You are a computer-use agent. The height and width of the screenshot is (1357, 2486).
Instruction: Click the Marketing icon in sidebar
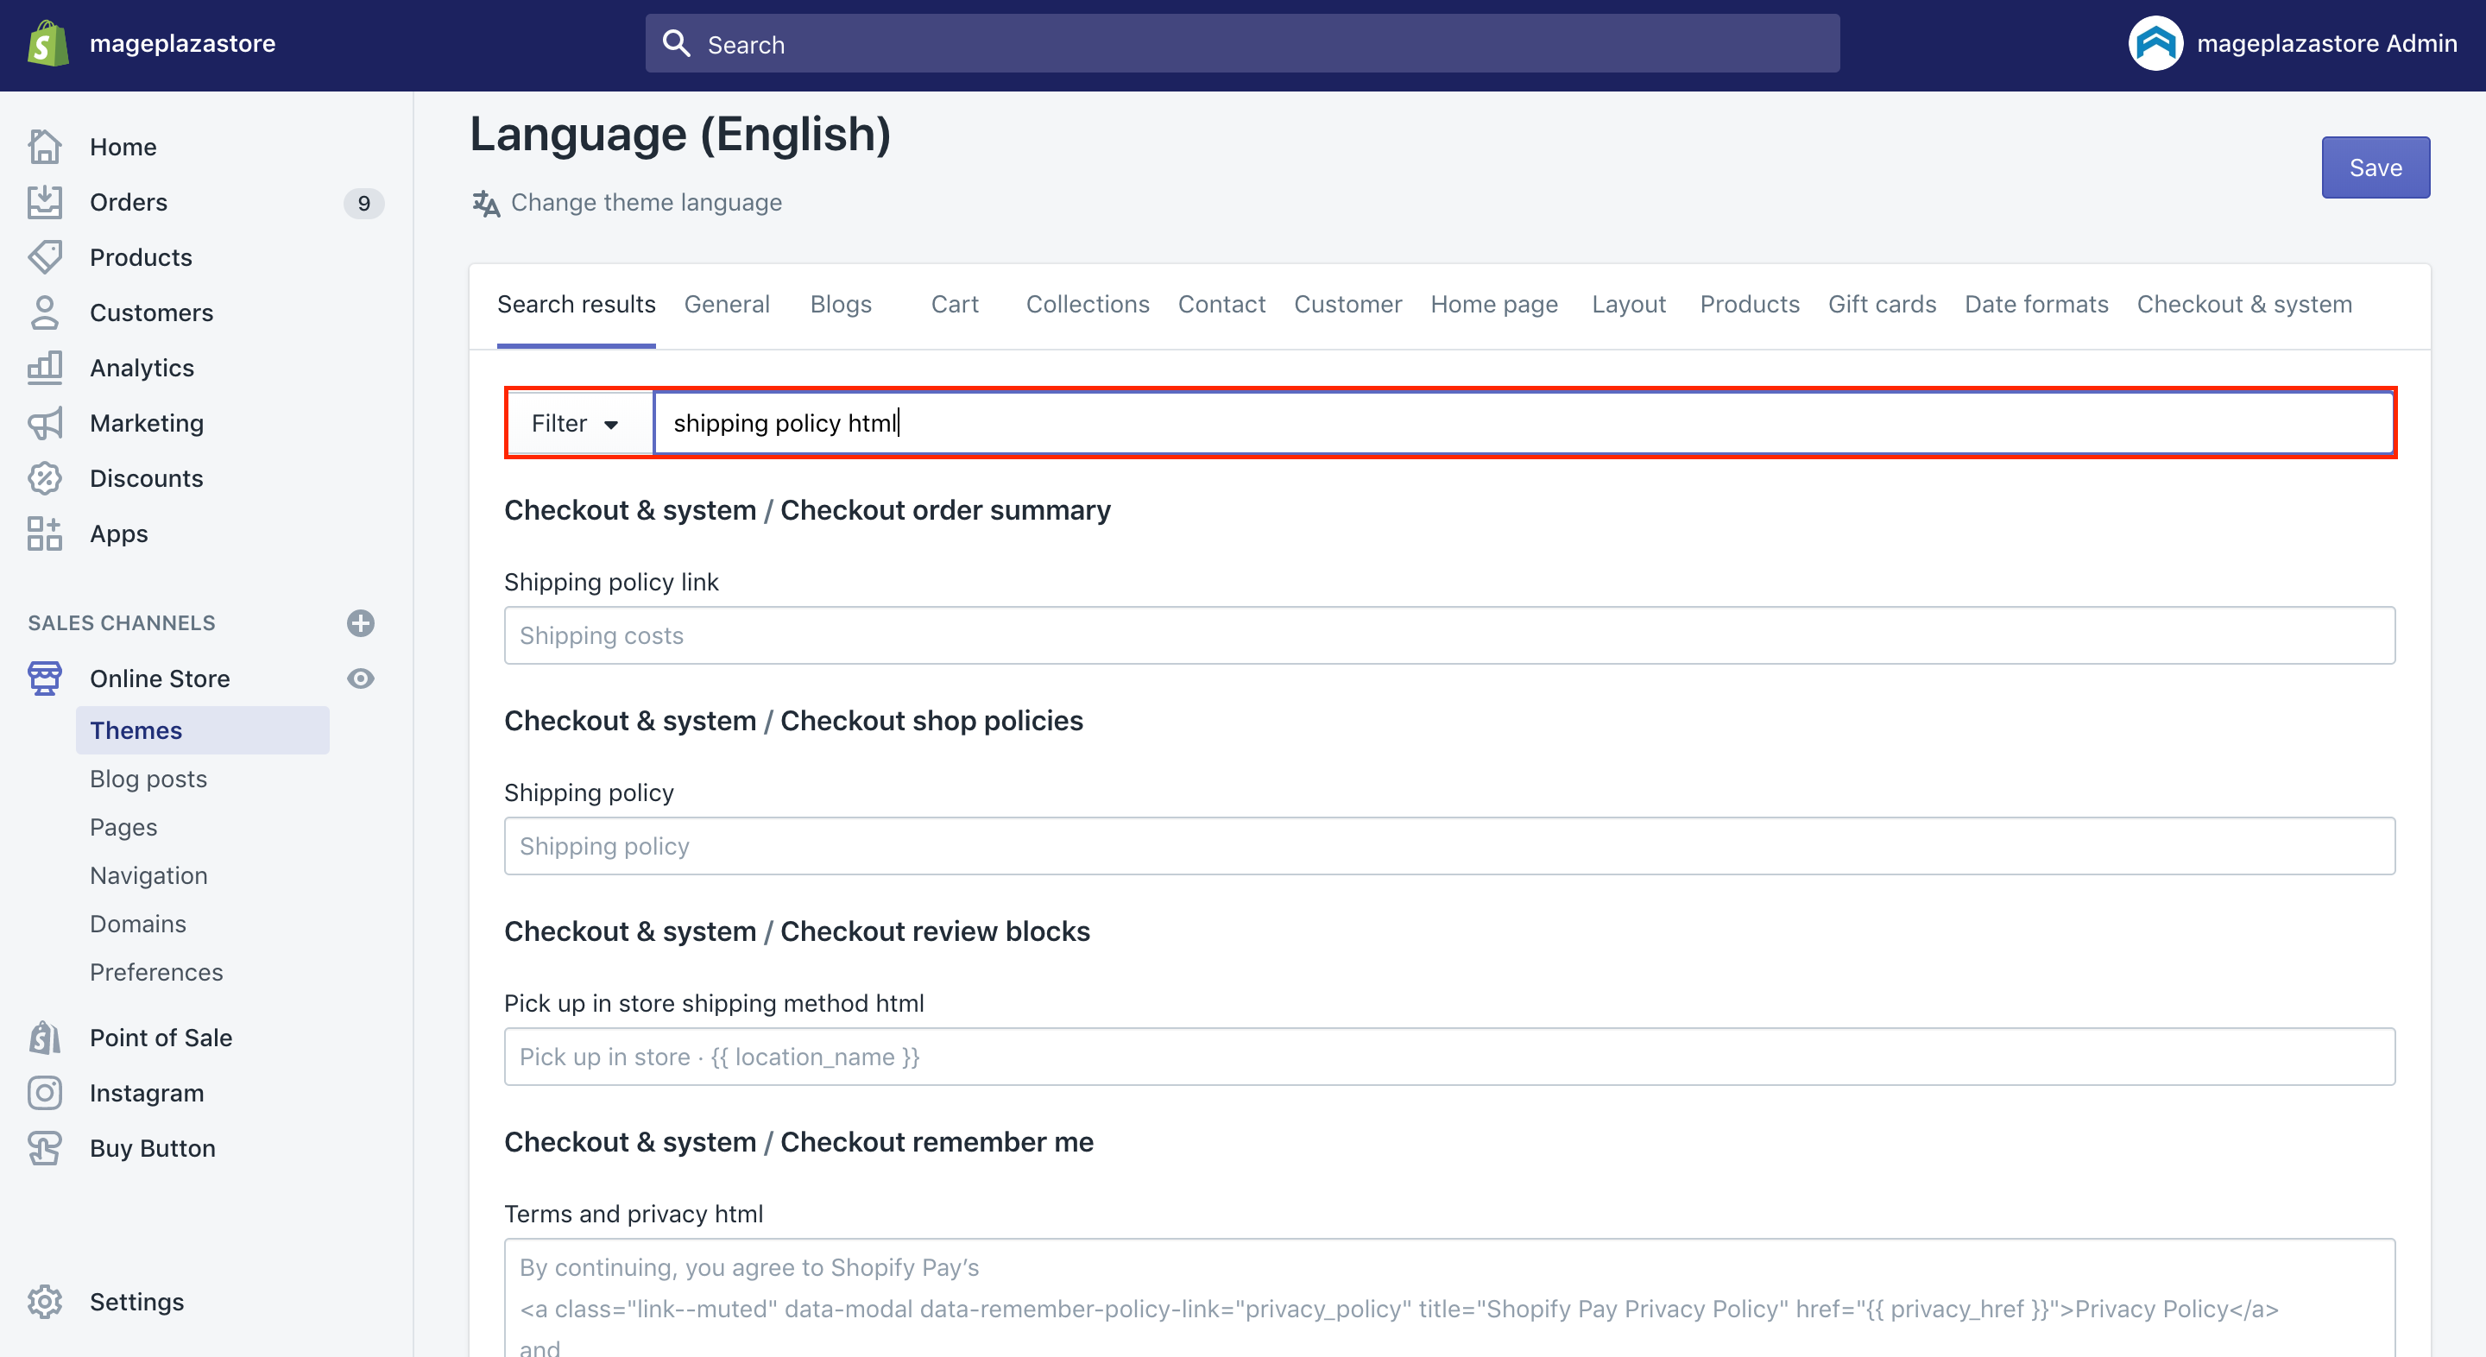(45, 421)
